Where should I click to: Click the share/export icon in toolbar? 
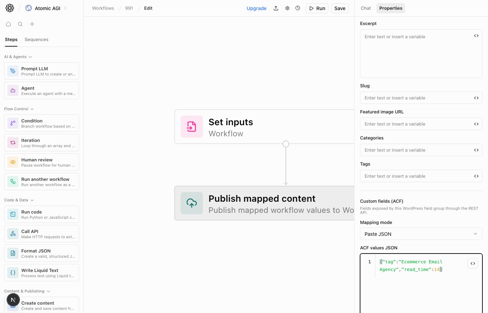click(x=276, y=8)
